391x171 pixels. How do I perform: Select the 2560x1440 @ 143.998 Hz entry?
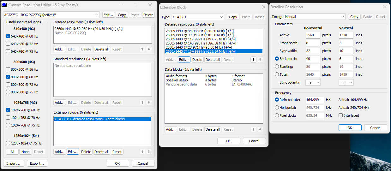click(201, 43)
